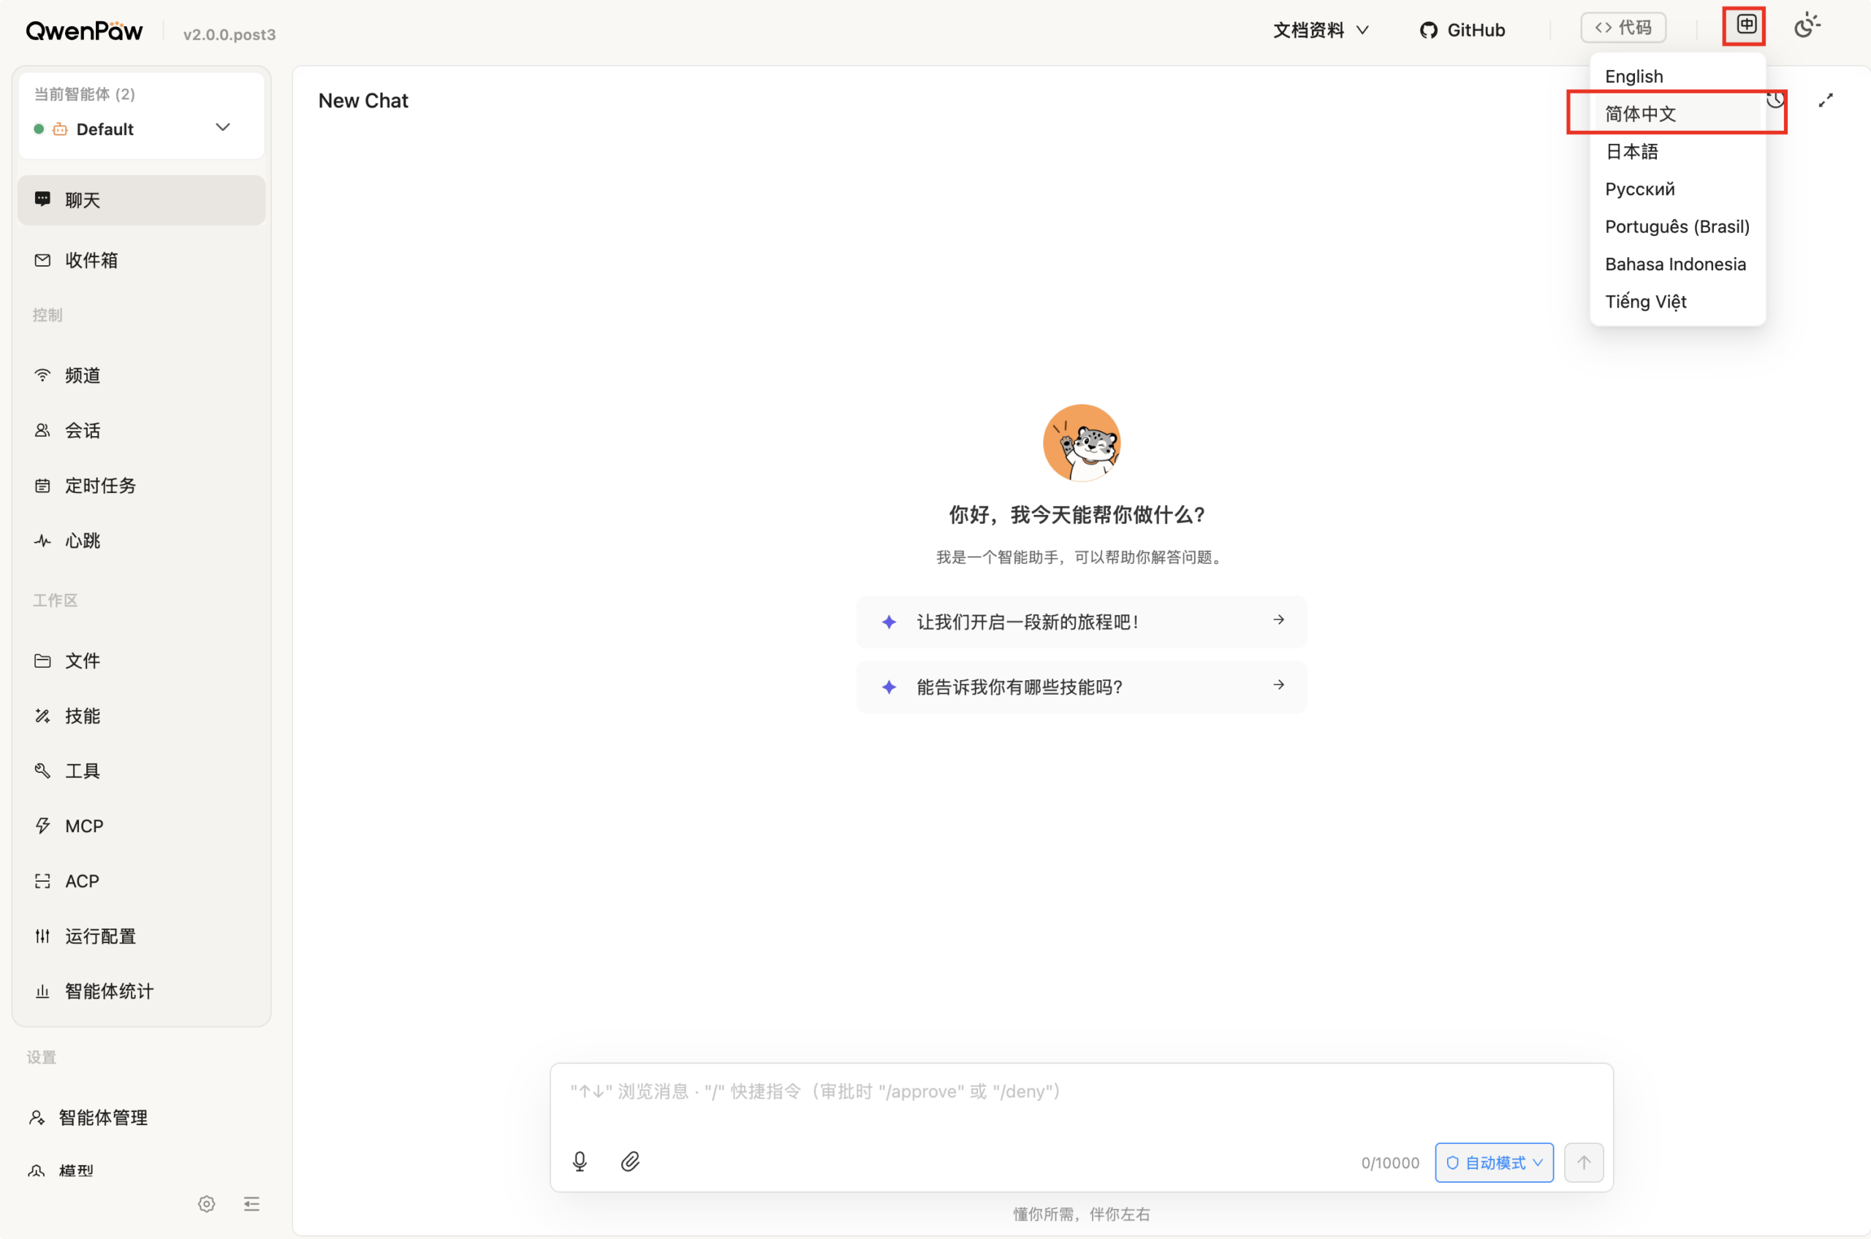Click the 智能体统计 bar chart icon
The height and width of the screenshot is (1239, 1871).
(42, 991)
